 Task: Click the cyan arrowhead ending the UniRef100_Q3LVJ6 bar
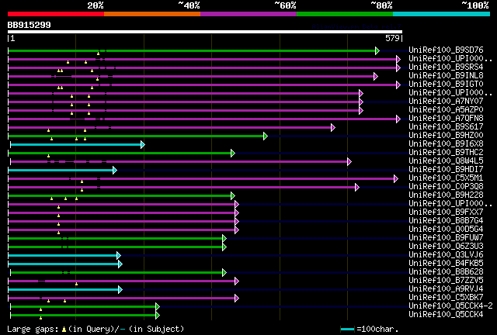pos(119,256)
